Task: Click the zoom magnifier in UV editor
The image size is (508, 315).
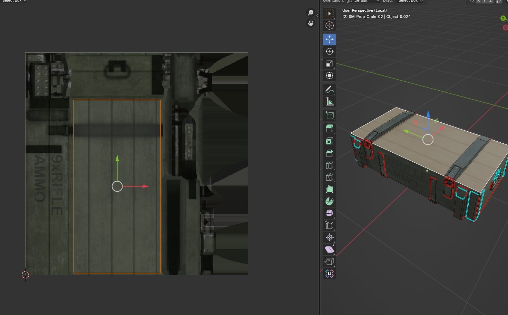Action: coord(311,13)
